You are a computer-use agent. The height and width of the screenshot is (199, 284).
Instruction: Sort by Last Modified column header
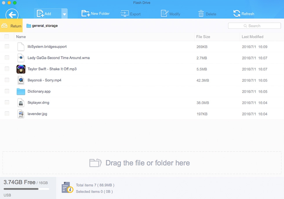tap(252, 37)
